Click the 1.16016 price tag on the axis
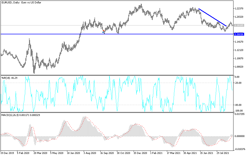This screenshot has height=156, width=247. tap(239, 34)
